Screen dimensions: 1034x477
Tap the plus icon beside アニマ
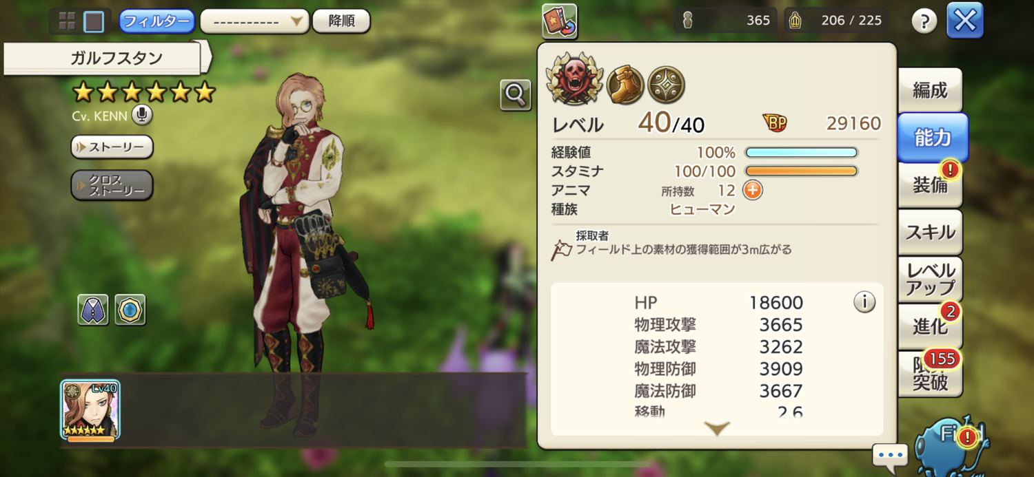tap(752, 191)
